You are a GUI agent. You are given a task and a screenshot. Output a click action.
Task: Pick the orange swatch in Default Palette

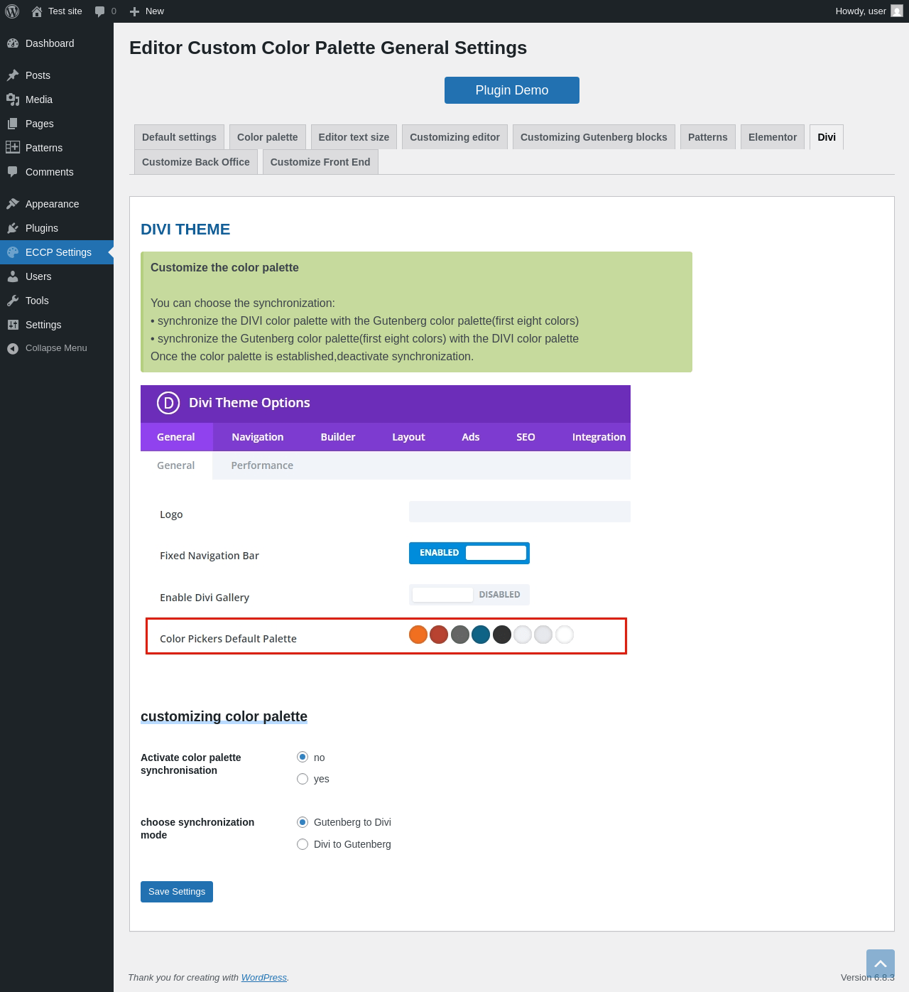pyautogui.click(x=418, y=635)
